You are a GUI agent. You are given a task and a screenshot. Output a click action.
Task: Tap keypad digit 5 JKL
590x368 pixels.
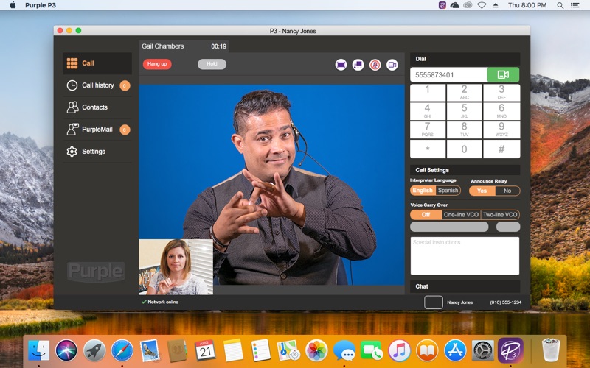pyautogui.click(x=465, y=111)
